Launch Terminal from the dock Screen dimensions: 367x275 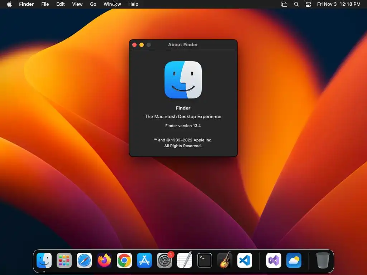click(205, 260)
